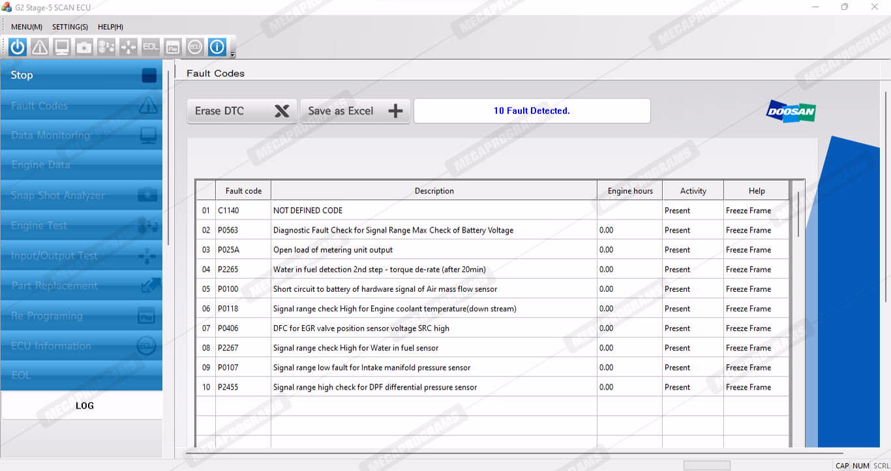The image size is (891, 471).
Task: Select Input/Output Test sidebar item
Action: [82, 255]
